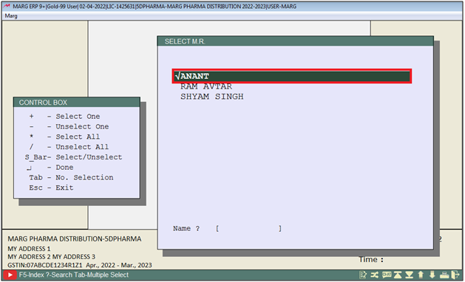
Task: Click the Name search input field
Action: pyautogui.click(x=248, y=228)
